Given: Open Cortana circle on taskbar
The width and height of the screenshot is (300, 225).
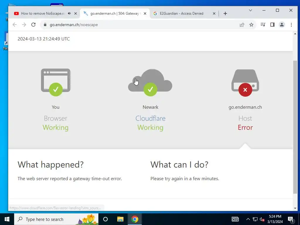Looking at the screenshot, I should [105, 219].
